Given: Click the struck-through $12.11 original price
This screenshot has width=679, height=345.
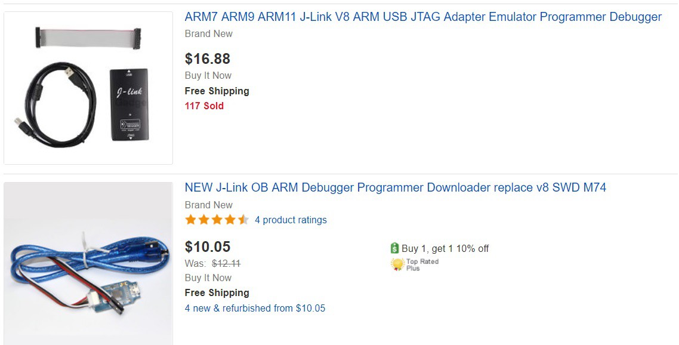Looking at the screenshot, I should tap(226, 263).
